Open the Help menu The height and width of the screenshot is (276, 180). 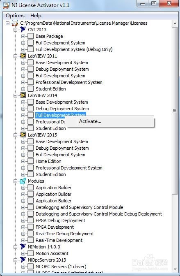[36, 16]
